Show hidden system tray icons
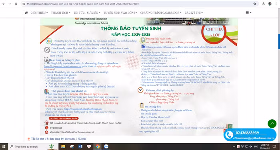280x150 pixels. 234,146
